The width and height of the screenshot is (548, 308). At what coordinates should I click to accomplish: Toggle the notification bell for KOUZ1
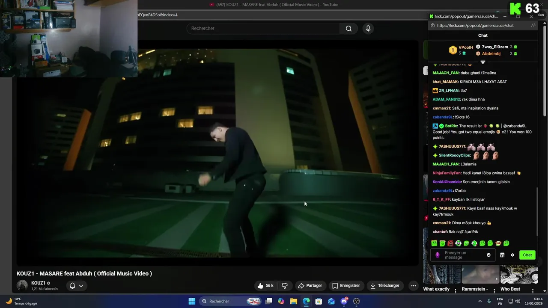[x=72, y=285]
